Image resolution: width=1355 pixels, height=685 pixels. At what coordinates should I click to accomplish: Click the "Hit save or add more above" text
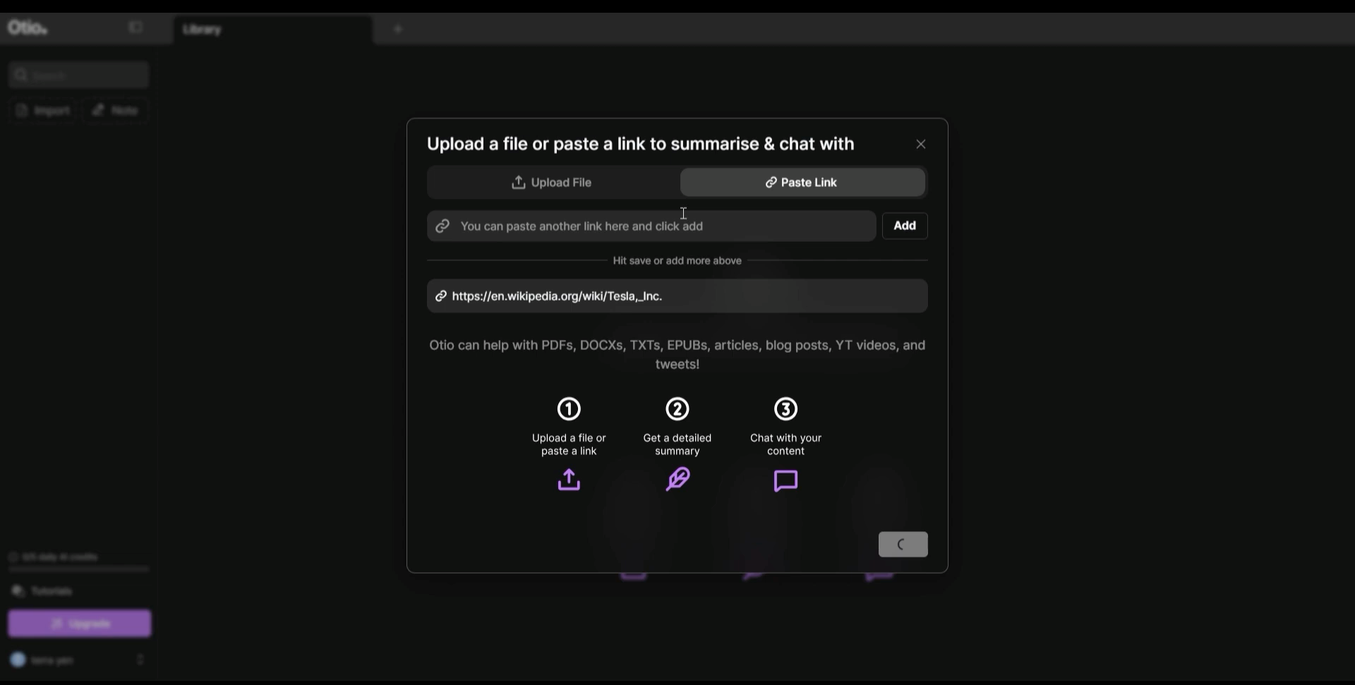pyautogui.click(x=677, y=261)
